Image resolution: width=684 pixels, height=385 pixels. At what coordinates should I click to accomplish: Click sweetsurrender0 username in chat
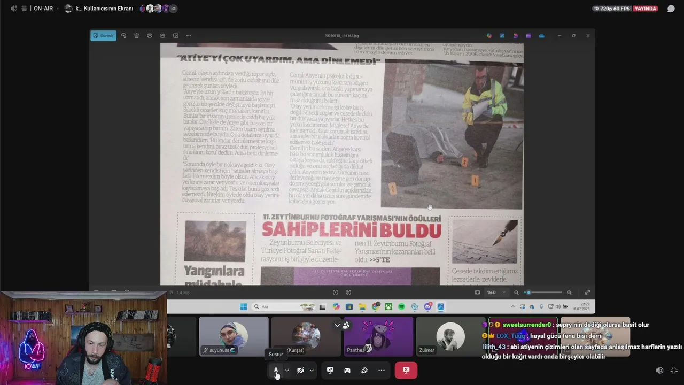[x=527, y=325]
